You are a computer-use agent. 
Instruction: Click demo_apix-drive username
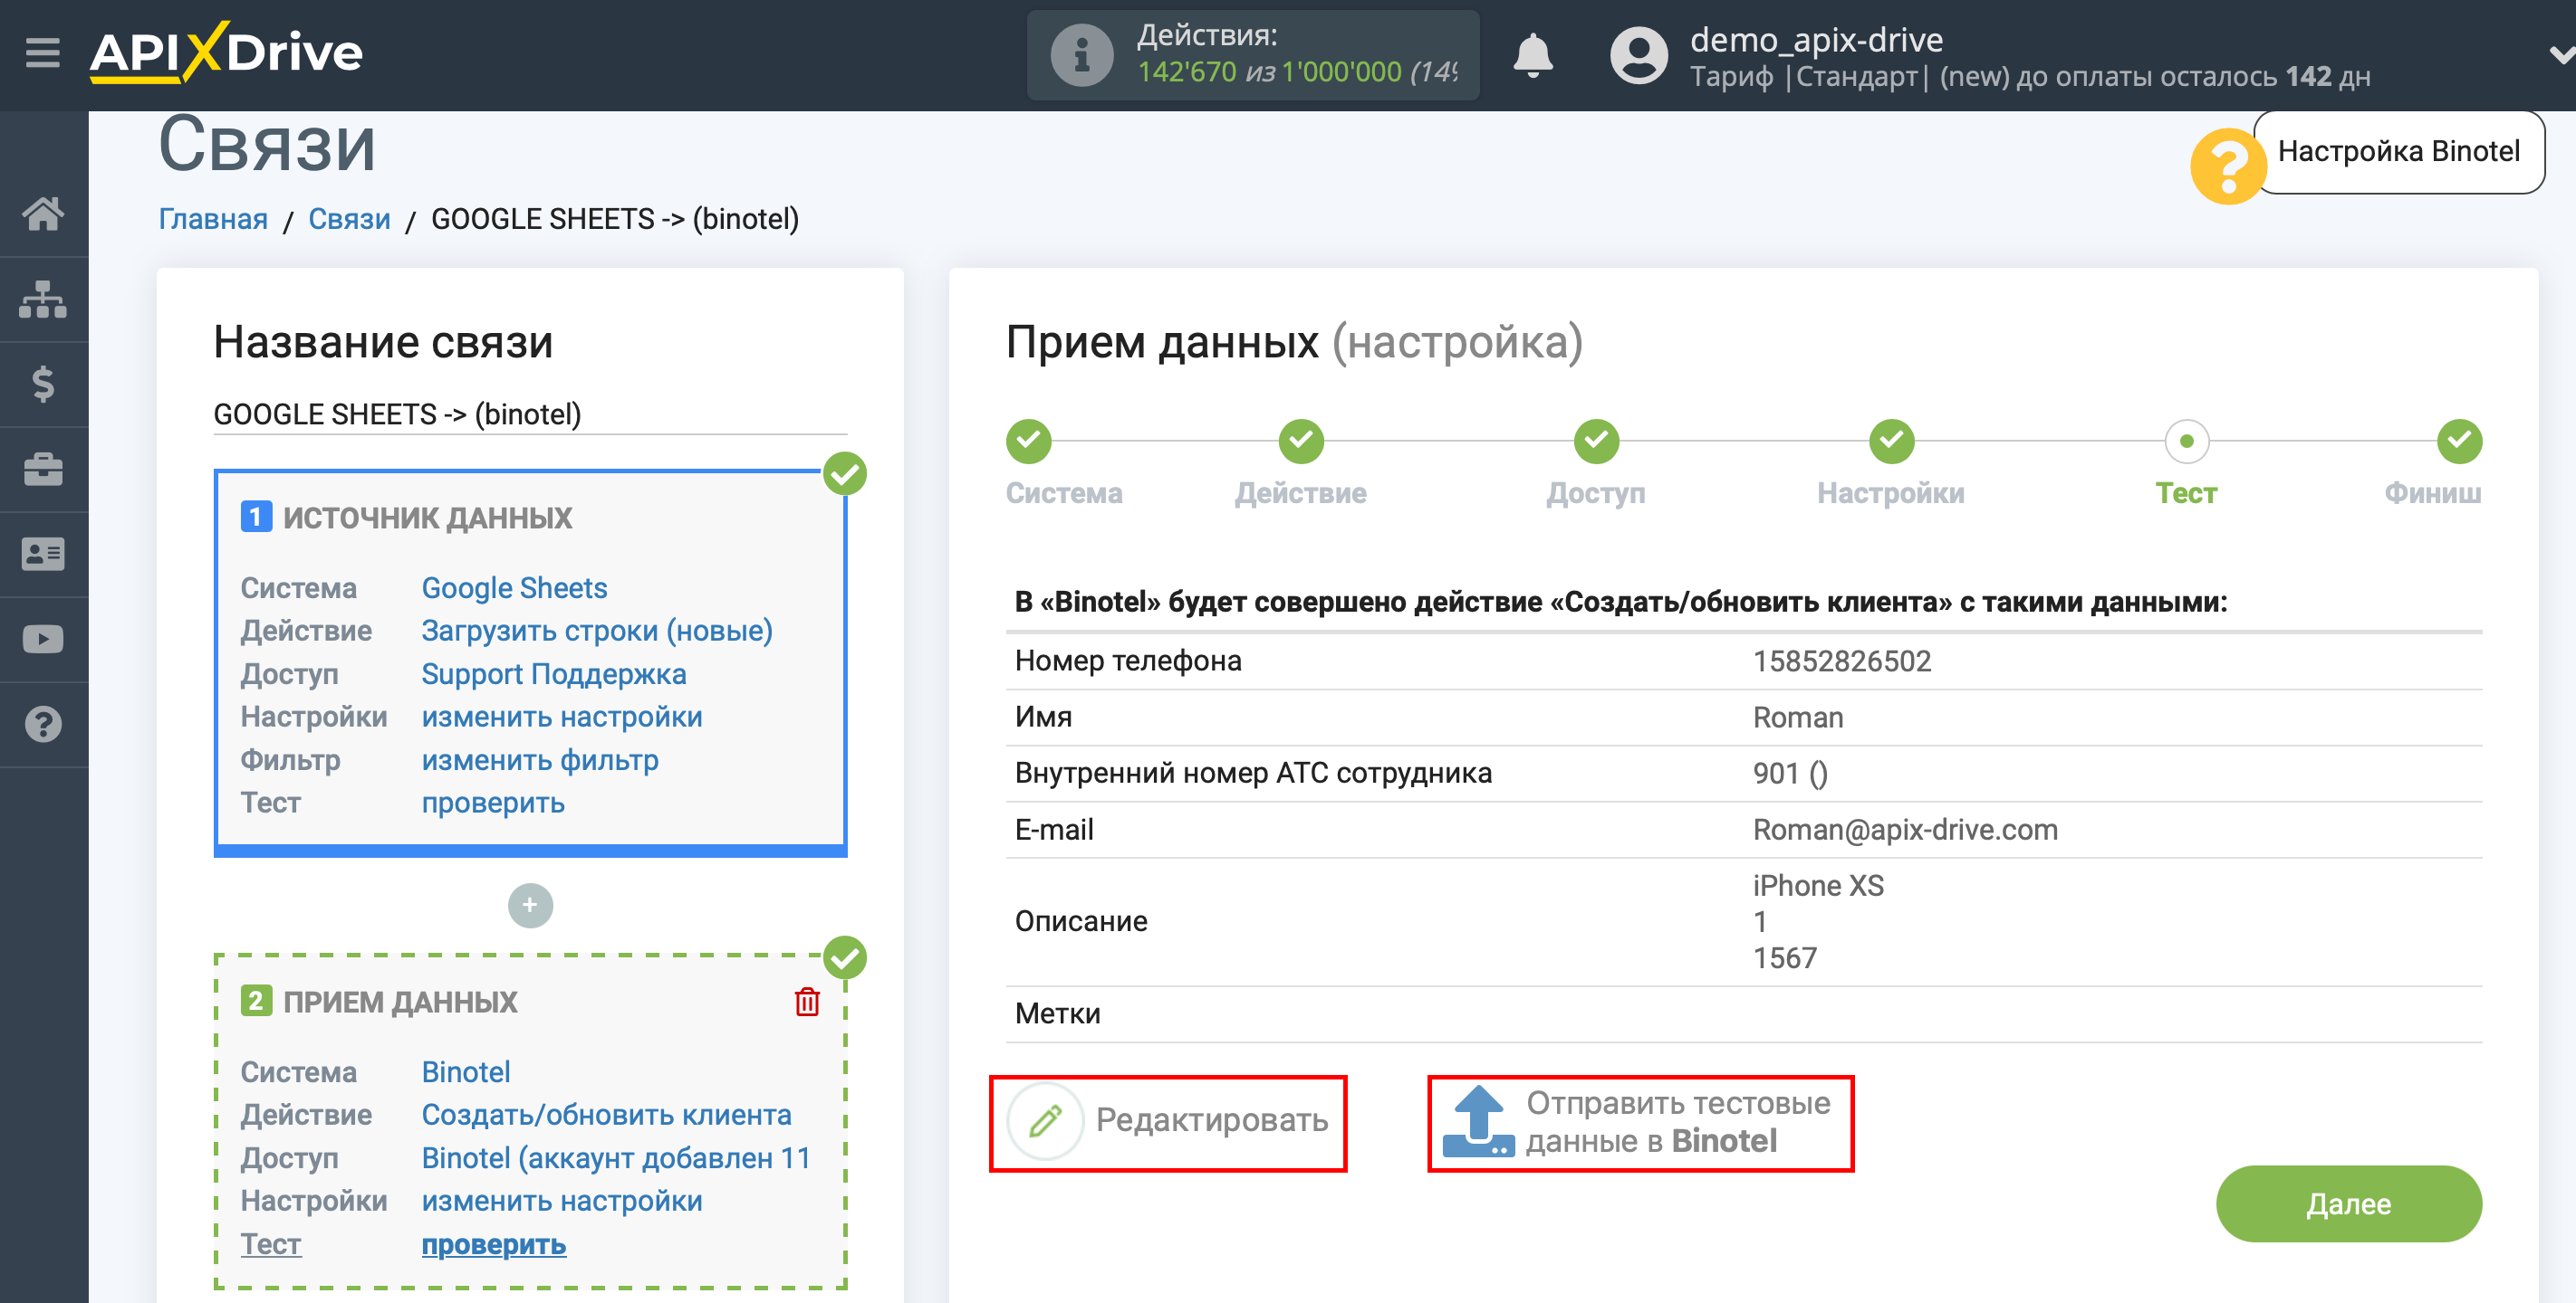[1816, 39]
